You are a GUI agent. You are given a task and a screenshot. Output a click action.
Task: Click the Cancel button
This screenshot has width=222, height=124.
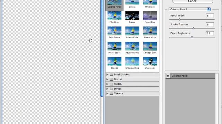[x=193, y=1]
